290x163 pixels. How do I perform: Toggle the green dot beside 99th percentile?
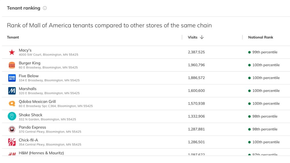(x=249, y=52)
